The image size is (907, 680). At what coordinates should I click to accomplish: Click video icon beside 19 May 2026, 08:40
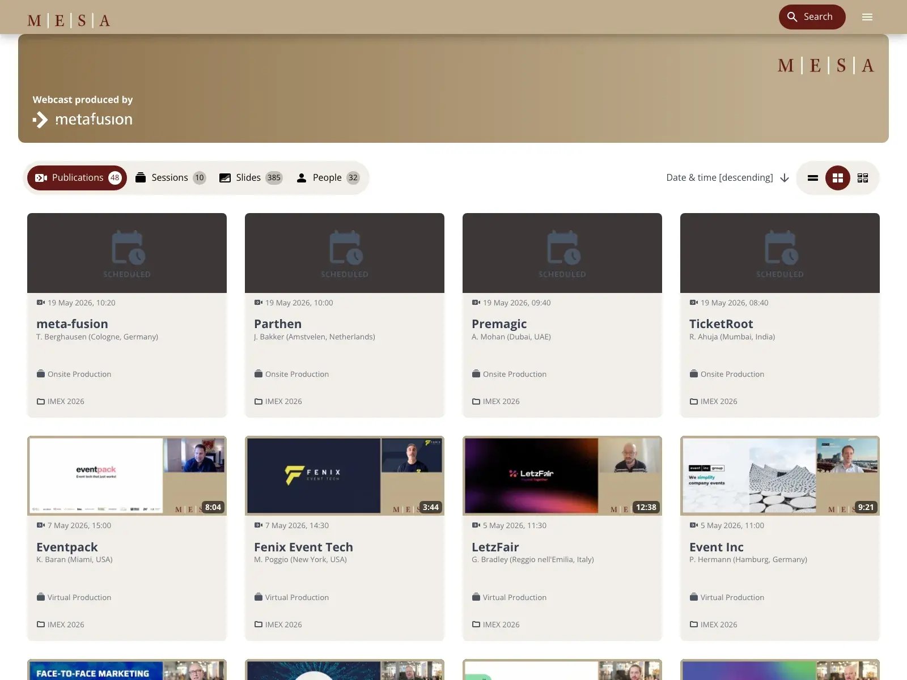[x=694, y=303]
